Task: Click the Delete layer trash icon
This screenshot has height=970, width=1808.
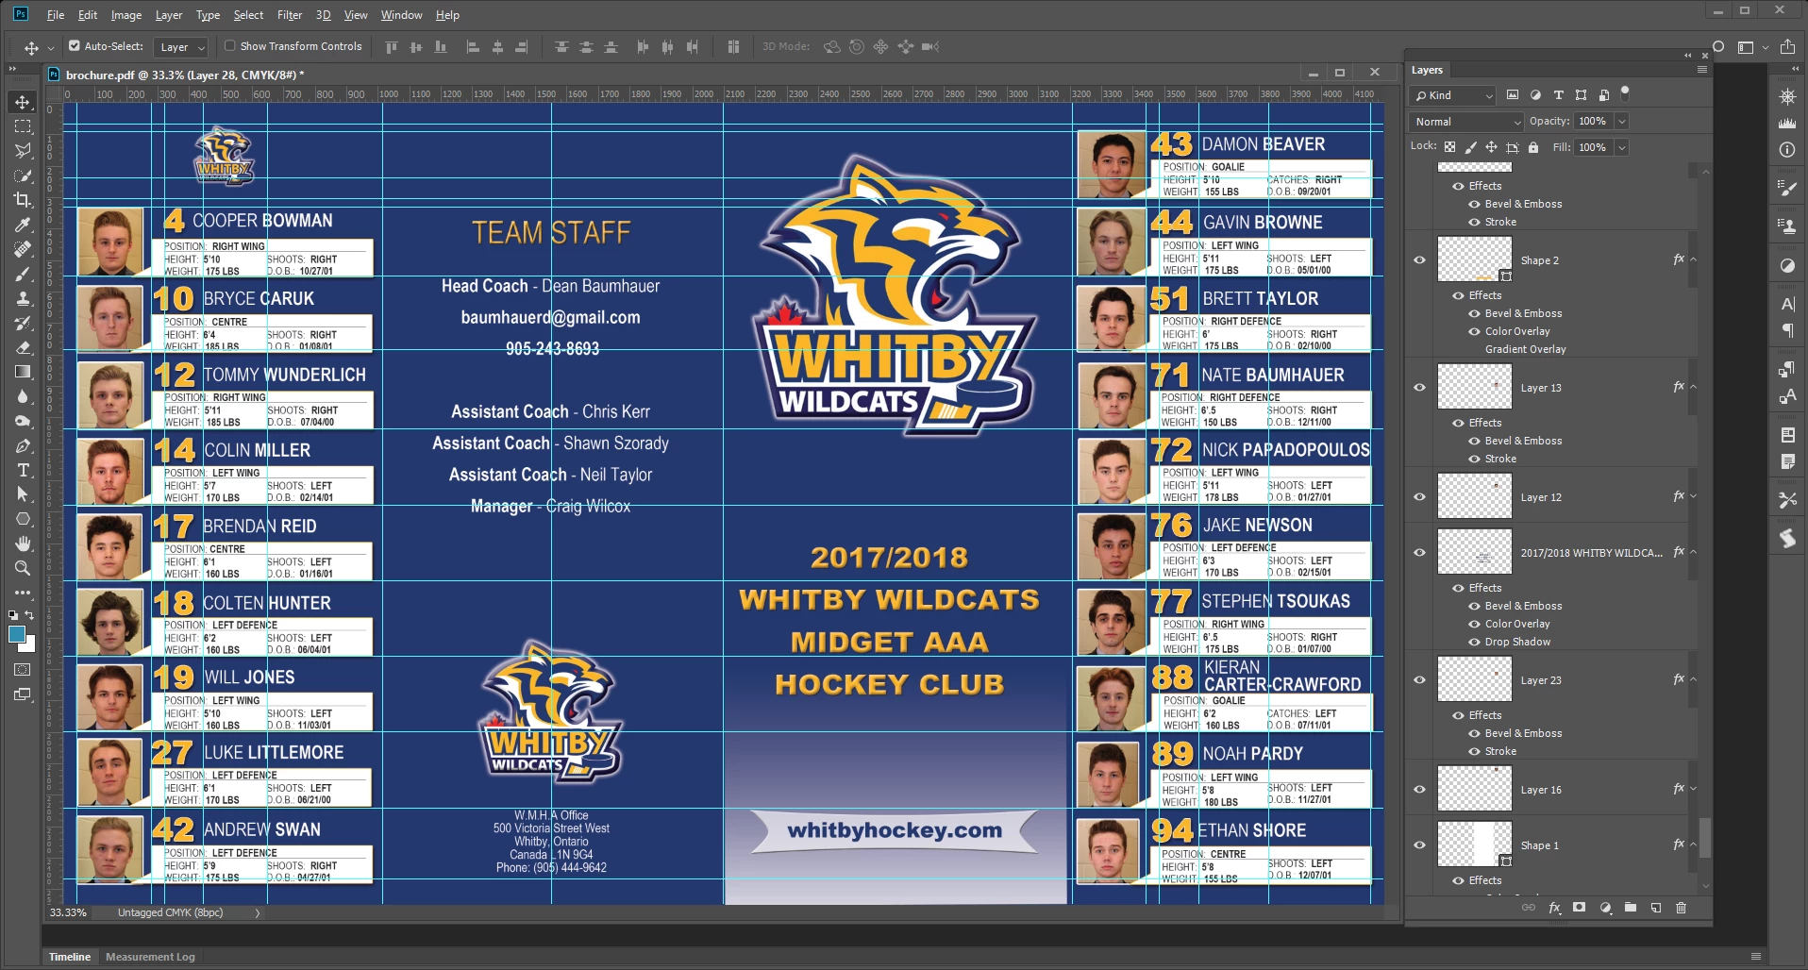Action: 1681,908
